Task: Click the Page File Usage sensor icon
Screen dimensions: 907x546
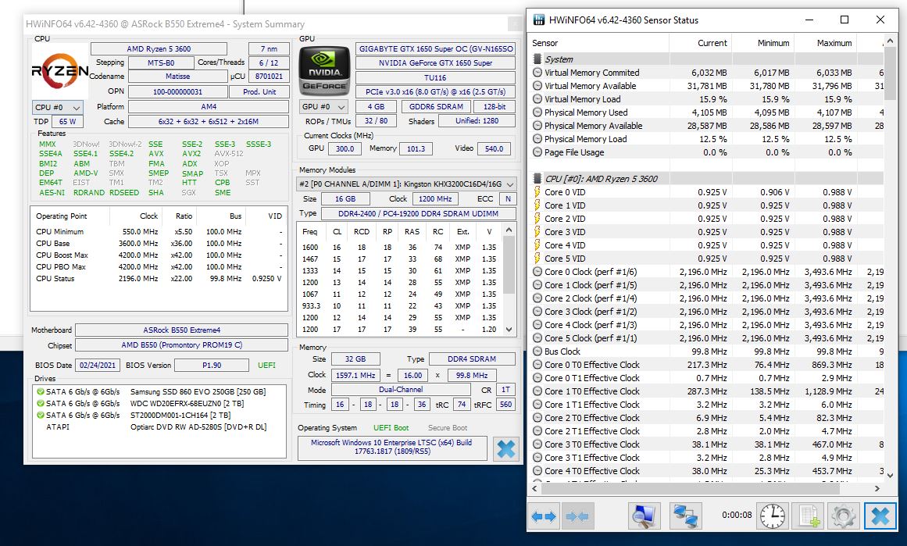Action: [537, 152]
